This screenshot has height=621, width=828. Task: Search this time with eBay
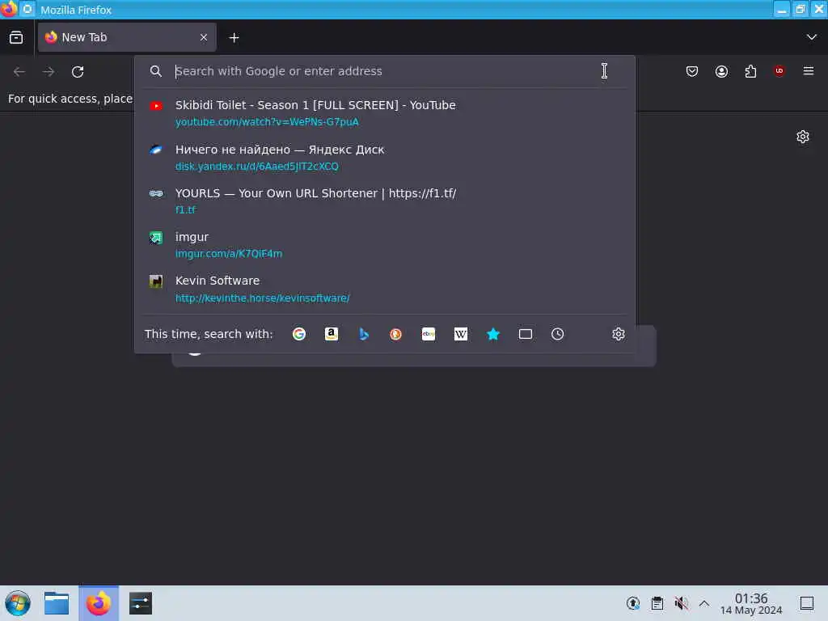(429, 334)
